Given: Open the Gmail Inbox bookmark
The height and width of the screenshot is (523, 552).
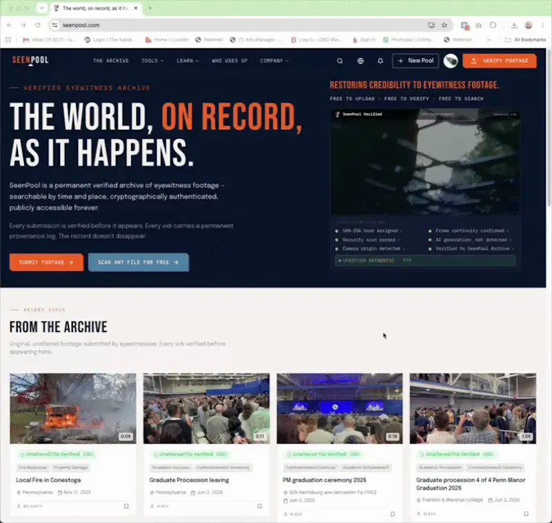Looking at the screenshot, I should 49,40.
